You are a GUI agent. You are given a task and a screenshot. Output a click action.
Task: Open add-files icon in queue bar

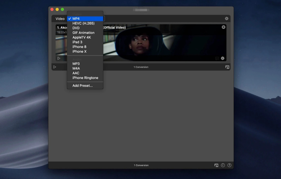(x=227, y=67)
